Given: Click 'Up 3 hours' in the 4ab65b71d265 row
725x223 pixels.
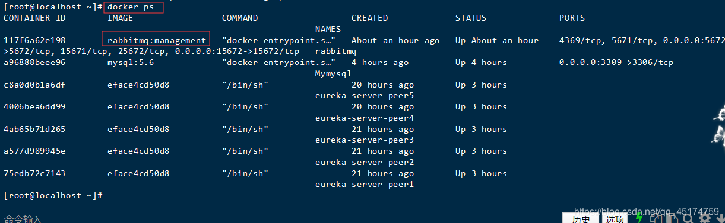Looking at the screenshot, I should pyautogui.click(x=481, y=129).
